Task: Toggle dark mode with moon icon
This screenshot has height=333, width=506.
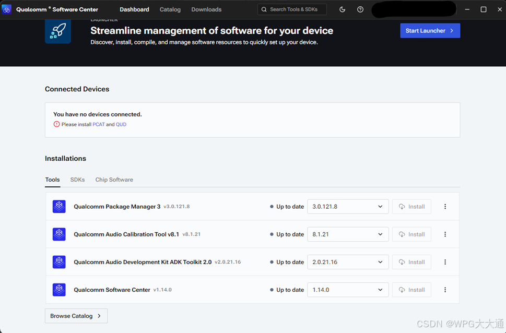Action: click(343, 9)
